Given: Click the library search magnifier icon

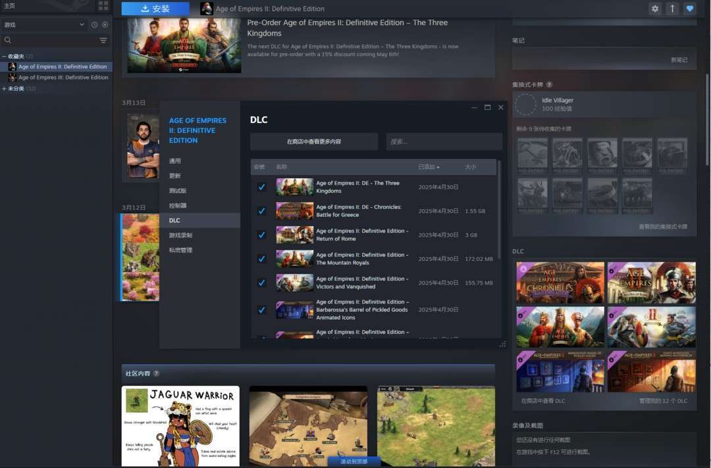Looking at the screenshot, I should pos(8,40).
